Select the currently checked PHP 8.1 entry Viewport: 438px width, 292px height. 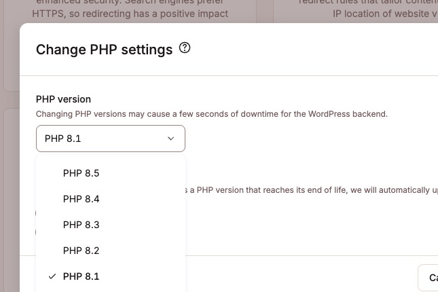81,276
